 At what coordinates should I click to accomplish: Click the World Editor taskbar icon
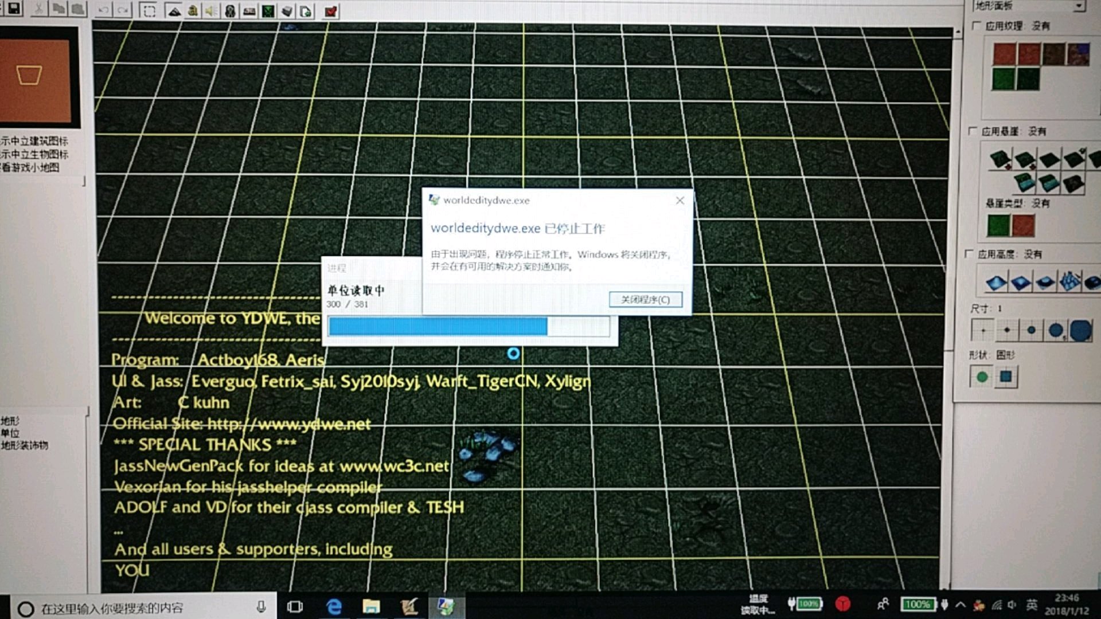(446, 607)
